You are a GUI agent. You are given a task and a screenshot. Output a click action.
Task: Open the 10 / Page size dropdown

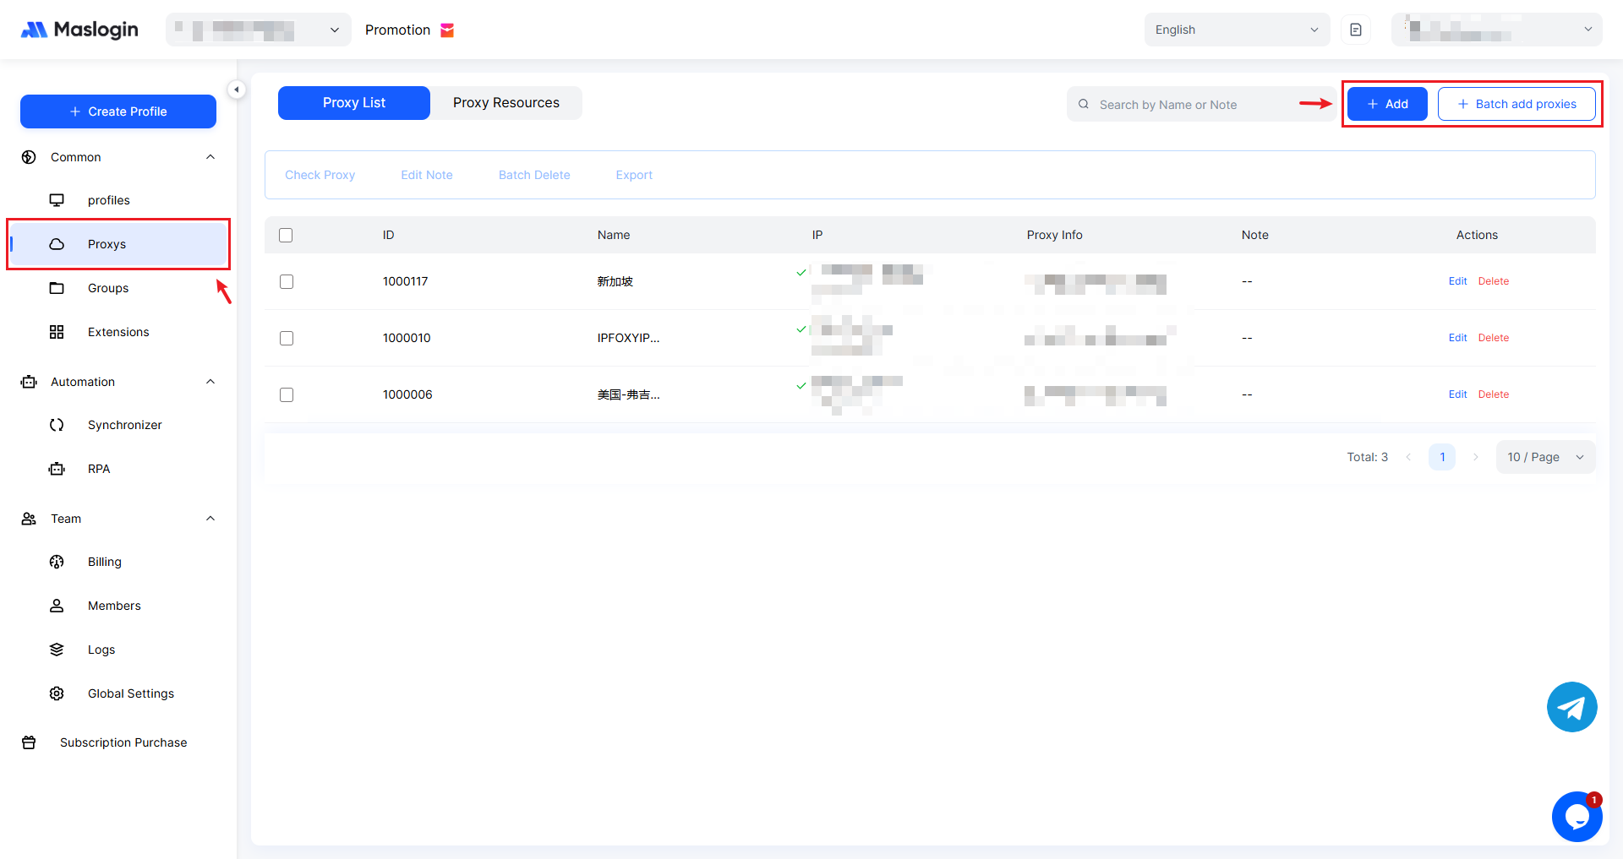coord(1545,457)
